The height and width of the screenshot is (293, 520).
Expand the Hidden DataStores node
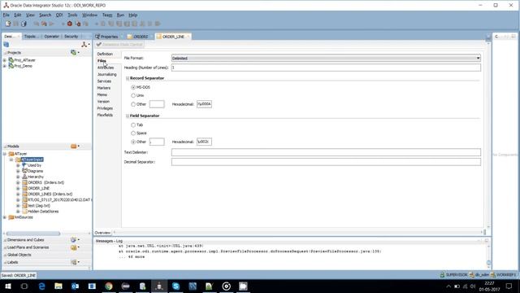click(x=18, y=212)
